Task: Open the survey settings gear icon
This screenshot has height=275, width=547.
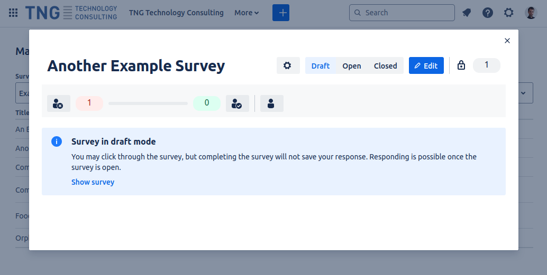Action: [x=288, y=65]
